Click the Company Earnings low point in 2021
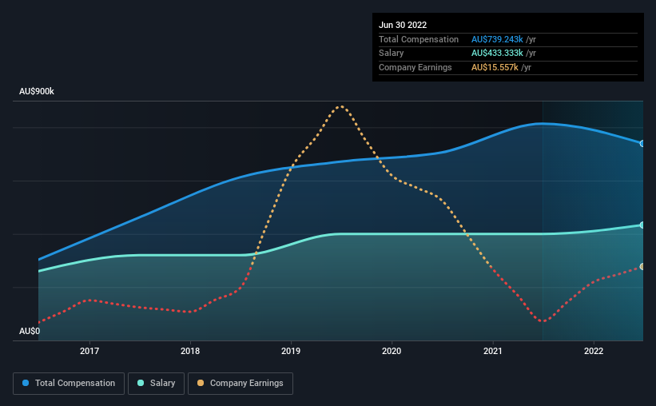The height and width of the screenshot is (406, 656). point(543,321)
